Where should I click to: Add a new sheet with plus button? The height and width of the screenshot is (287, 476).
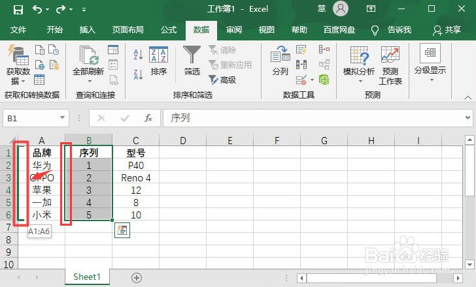click(x=137, y=278)
